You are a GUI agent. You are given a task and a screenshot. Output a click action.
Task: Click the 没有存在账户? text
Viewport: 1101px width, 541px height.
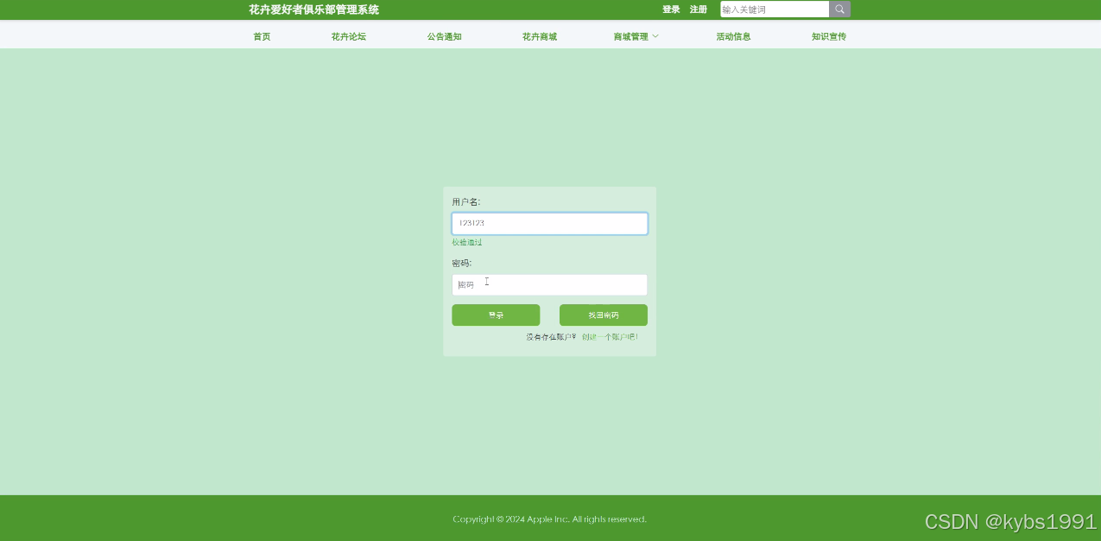pos(551,337)
